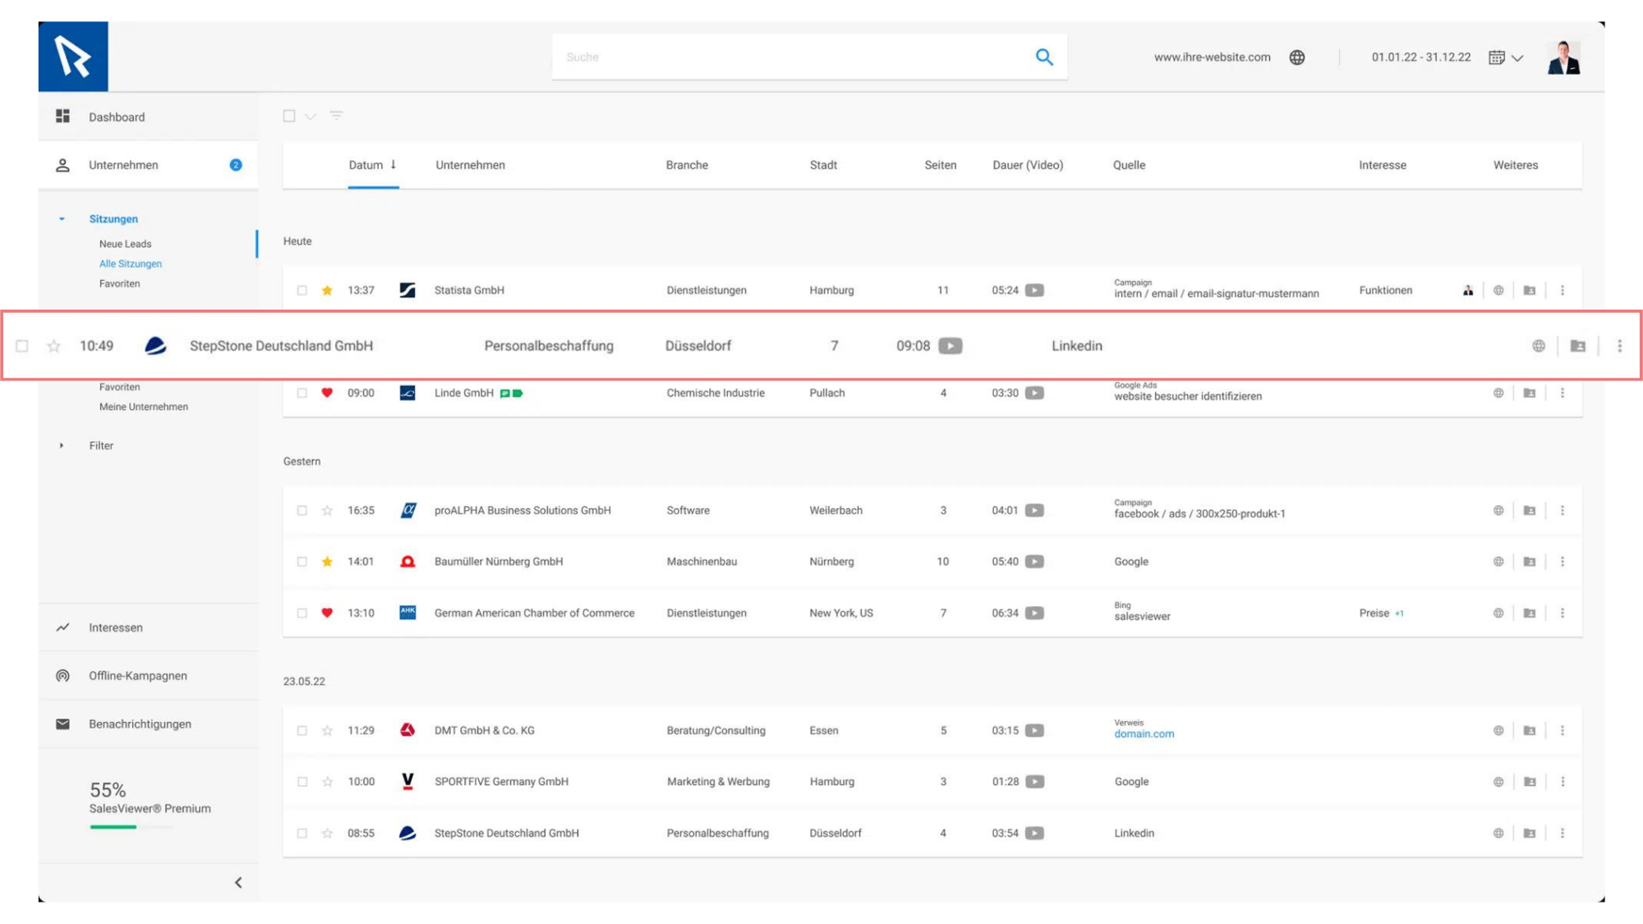
Task: Play the proALPHA Business Solutions session video
Action: tap(1034, 510)
